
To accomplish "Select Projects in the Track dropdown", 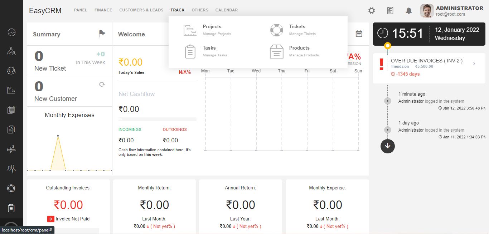I will tap(212, 26).
